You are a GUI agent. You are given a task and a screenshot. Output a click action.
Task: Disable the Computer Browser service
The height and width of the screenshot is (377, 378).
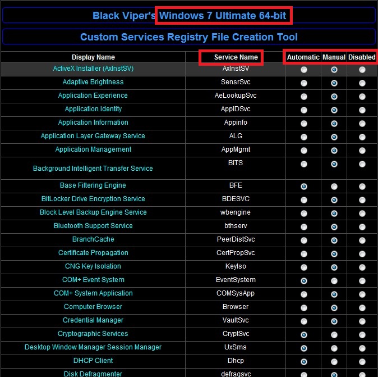362,308
